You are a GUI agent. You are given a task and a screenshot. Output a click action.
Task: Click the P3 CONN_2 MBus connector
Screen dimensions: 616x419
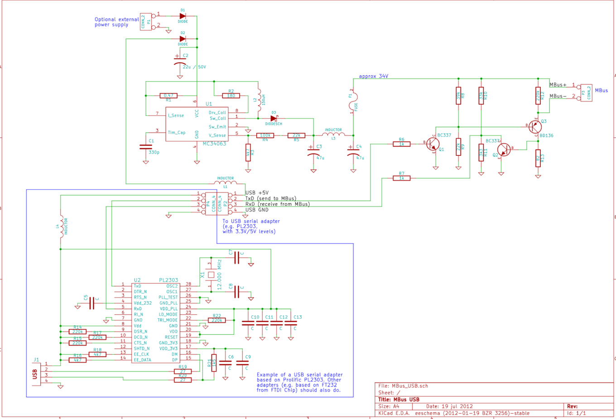point(586,93)
